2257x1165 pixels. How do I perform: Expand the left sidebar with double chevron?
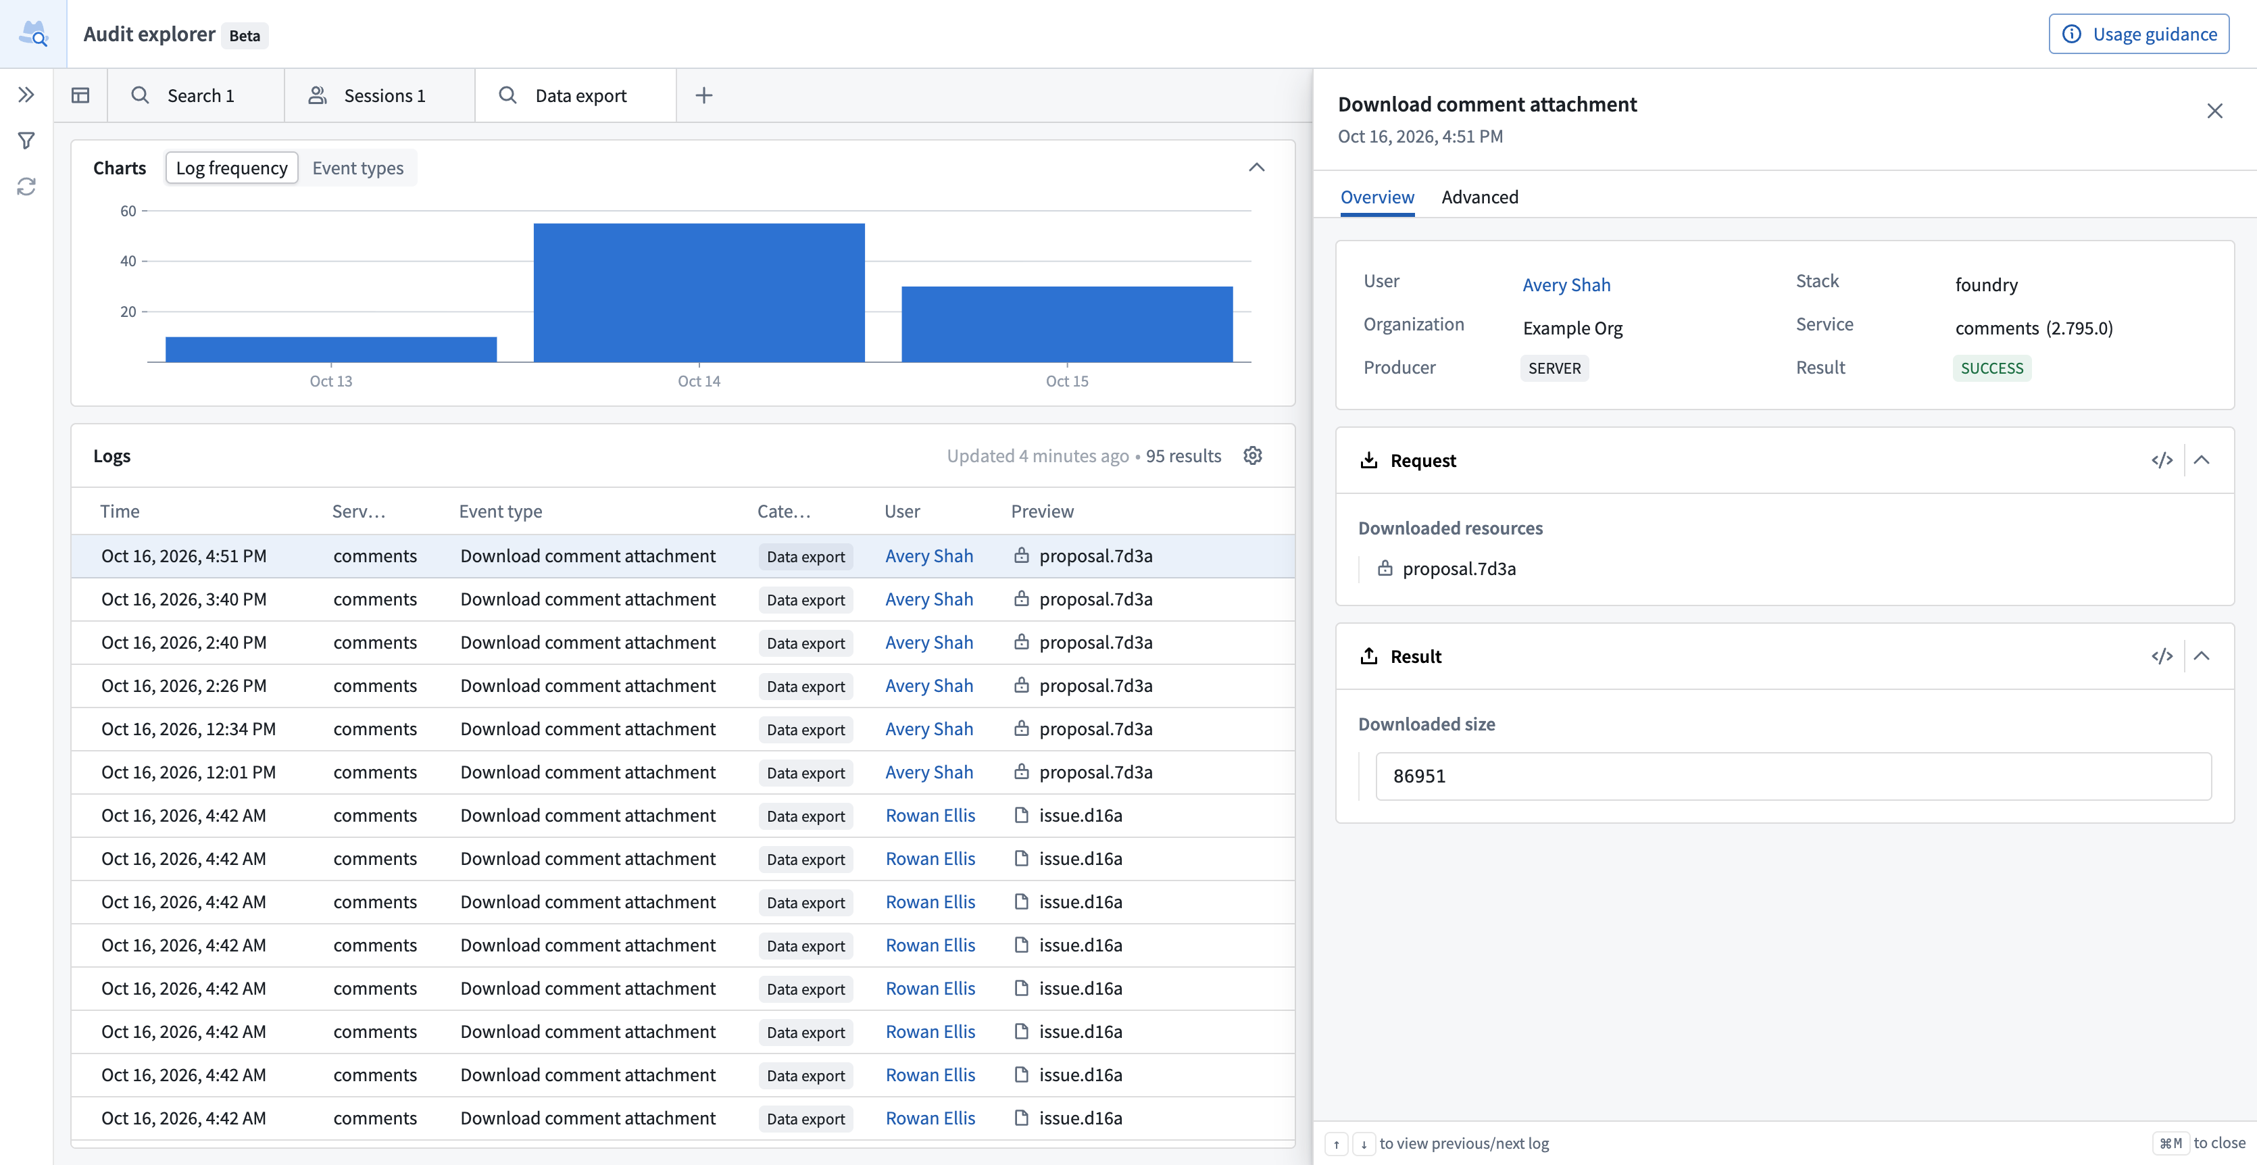coord(26,95)
